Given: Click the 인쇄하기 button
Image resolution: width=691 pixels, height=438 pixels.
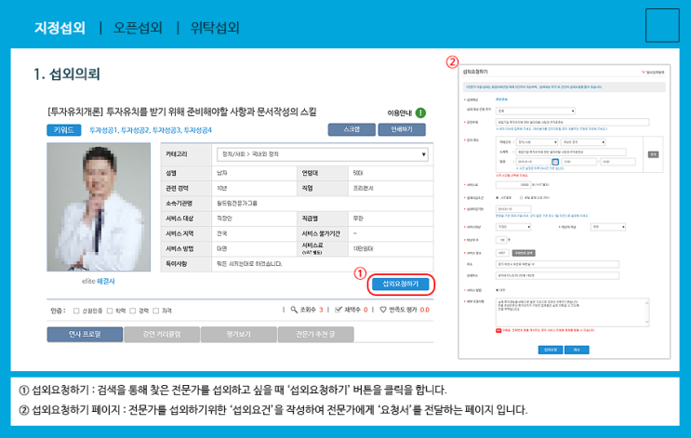Looking at the screenshot, I should 402,129.
